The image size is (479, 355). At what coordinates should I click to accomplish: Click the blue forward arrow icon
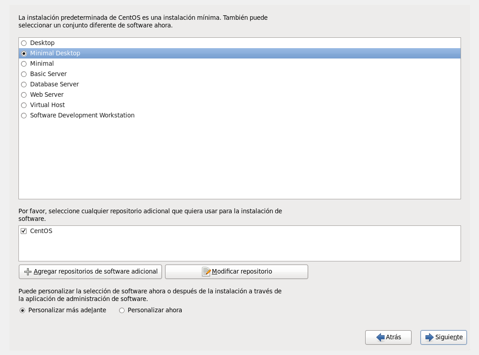[x=429, y=337]
